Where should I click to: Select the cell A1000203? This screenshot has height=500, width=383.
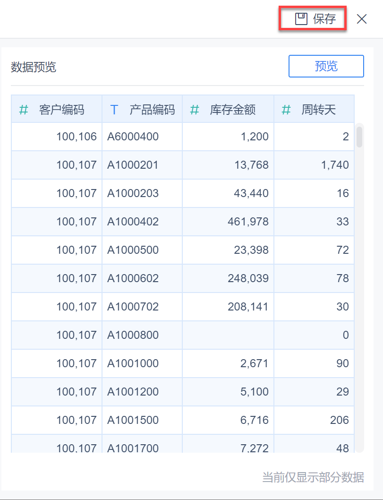coord(142,193)
